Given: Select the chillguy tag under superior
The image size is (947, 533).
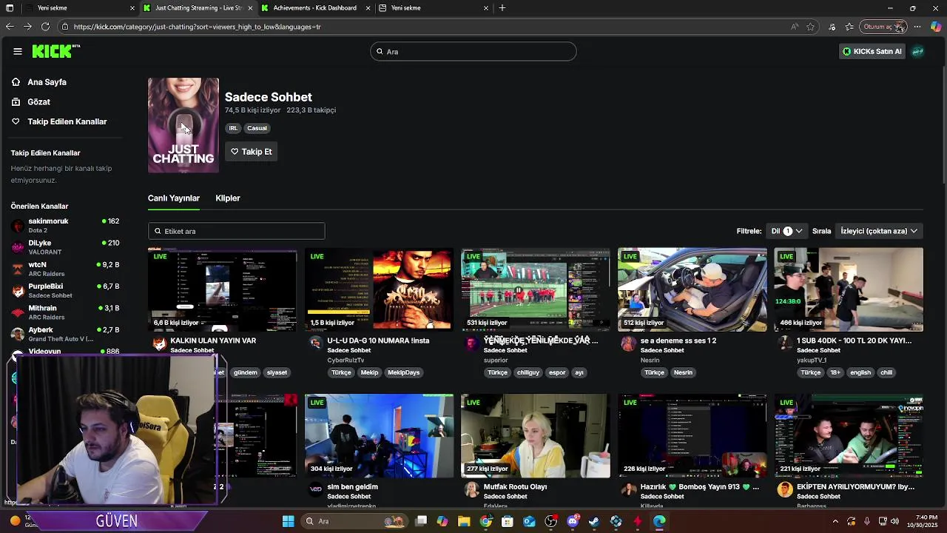Looking at the screenshot, I should pyautogui.click(x=528, y=372).
